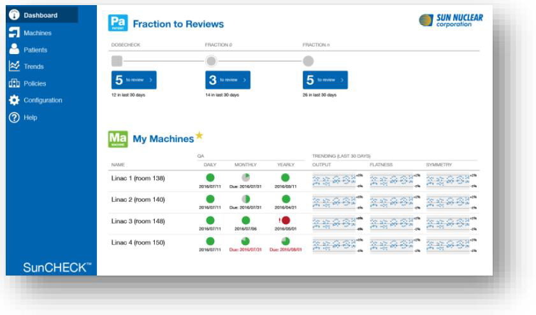Click the Patients person icon

(11, 49)
